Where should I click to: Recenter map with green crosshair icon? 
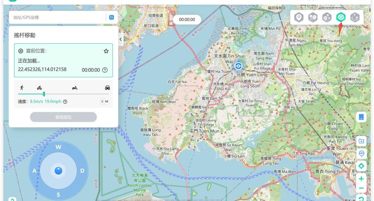361,166
